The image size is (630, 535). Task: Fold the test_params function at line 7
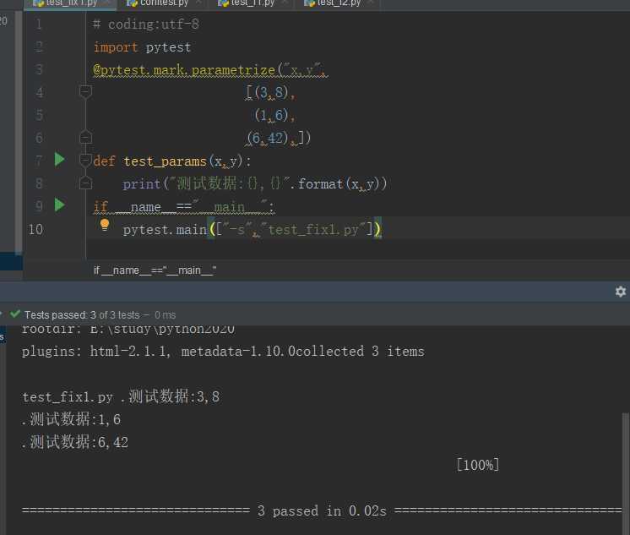(x=85, y=160)
